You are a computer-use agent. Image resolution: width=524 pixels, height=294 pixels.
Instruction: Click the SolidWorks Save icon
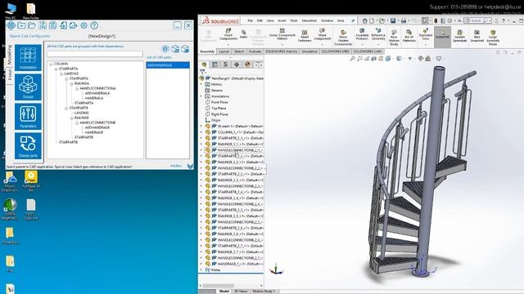coord(393,20)
